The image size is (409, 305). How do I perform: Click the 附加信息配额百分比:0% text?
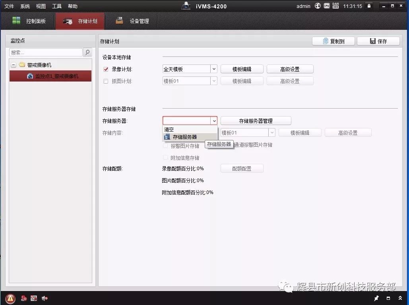188,192
